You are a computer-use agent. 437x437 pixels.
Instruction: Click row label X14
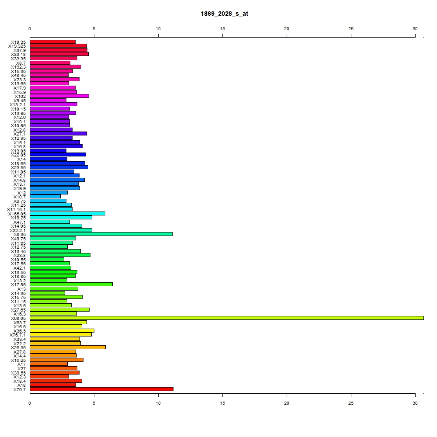(21, 160)
